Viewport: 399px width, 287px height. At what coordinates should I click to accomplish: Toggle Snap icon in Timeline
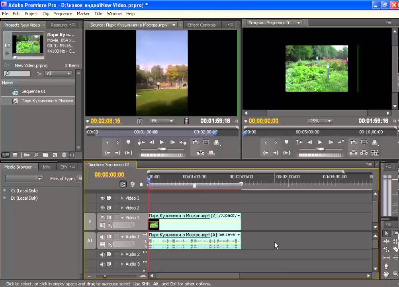point(123,184)
